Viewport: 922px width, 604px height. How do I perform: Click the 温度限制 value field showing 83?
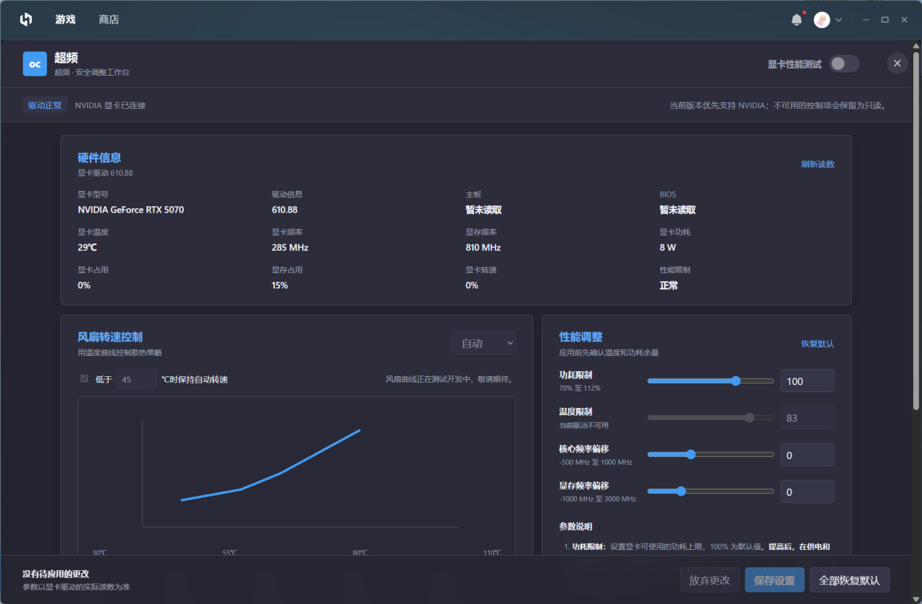(807, 417)
